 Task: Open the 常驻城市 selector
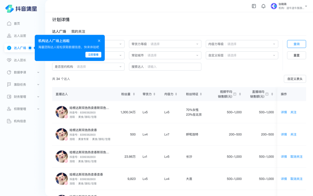tap(165, 55)
